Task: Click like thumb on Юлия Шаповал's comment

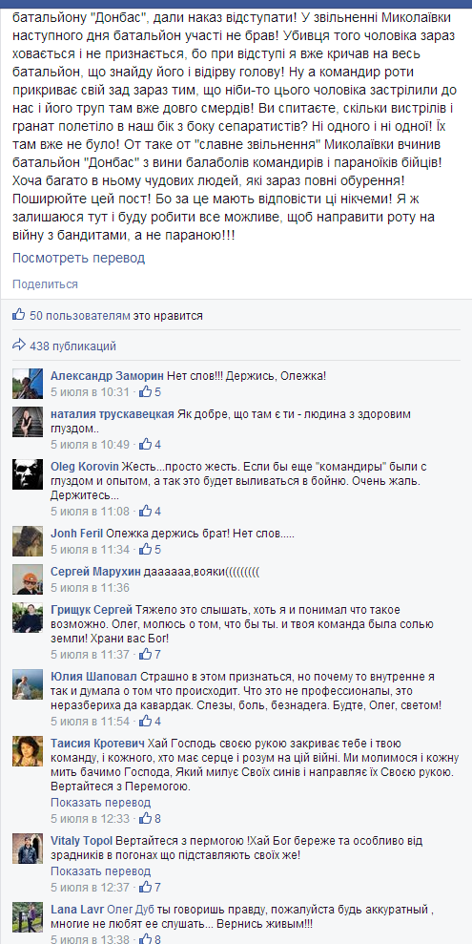Action: point(145,721)
